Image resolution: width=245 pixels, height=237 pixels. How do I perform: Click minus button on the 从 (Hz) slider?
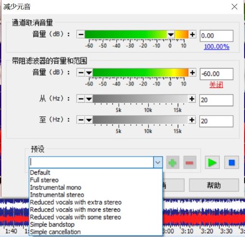click(81, 99)
